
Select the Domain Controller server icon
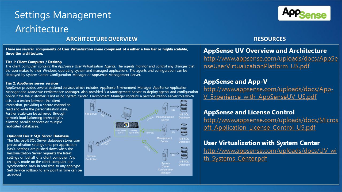[91, 146]
